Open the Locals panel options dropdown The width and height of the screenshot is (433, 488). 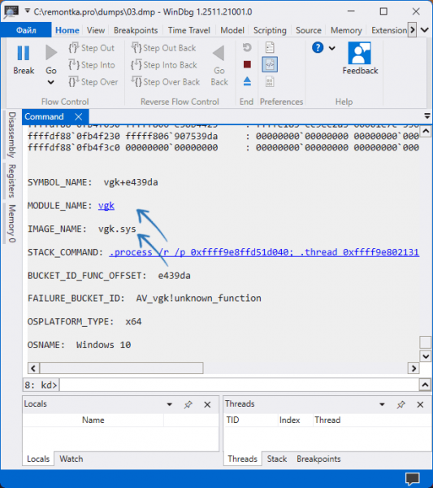[170, 404]
